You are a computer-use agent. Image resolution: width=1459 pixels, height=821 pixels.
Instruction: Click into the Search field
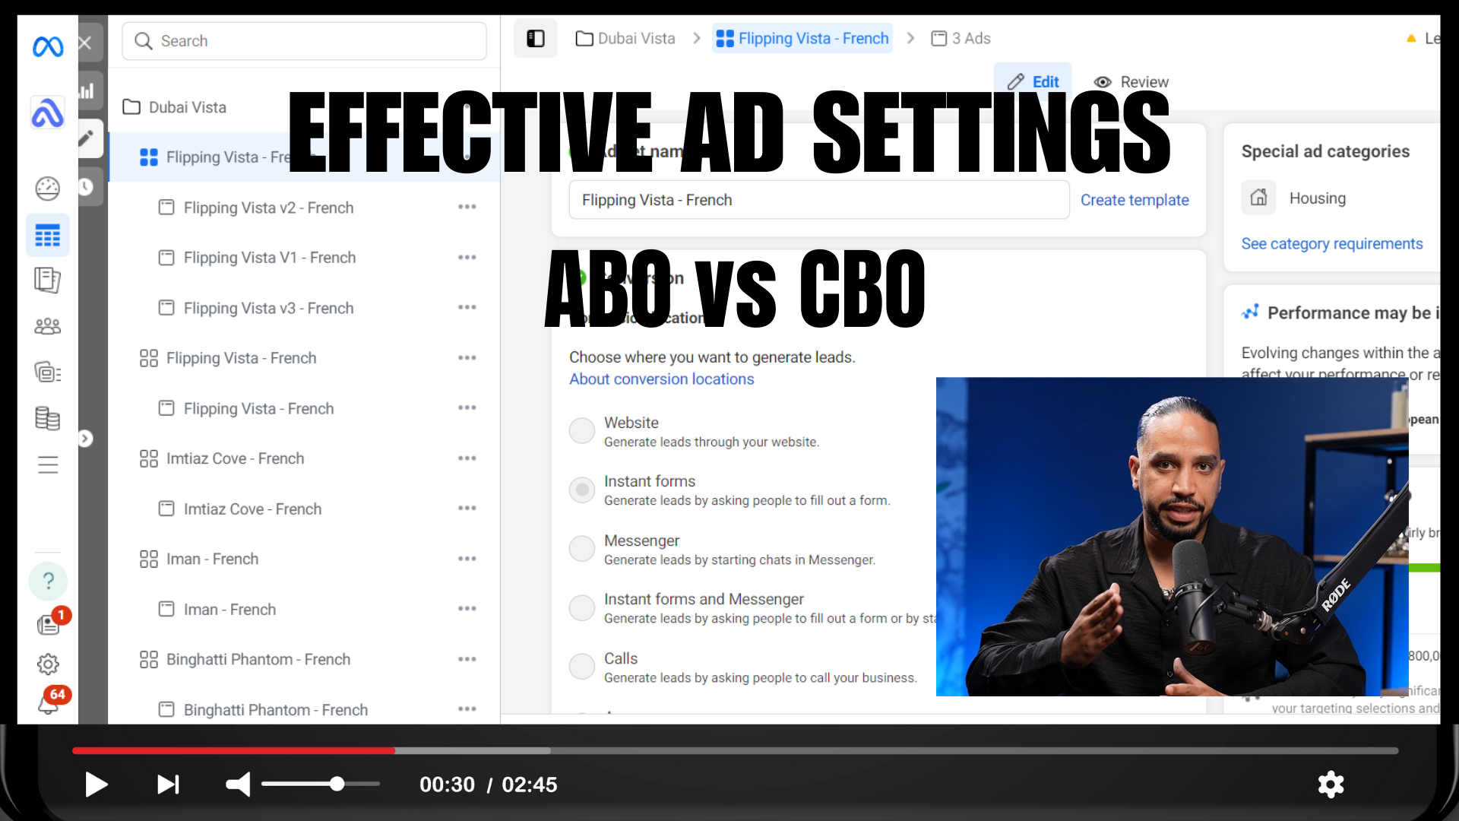[304, 41]
